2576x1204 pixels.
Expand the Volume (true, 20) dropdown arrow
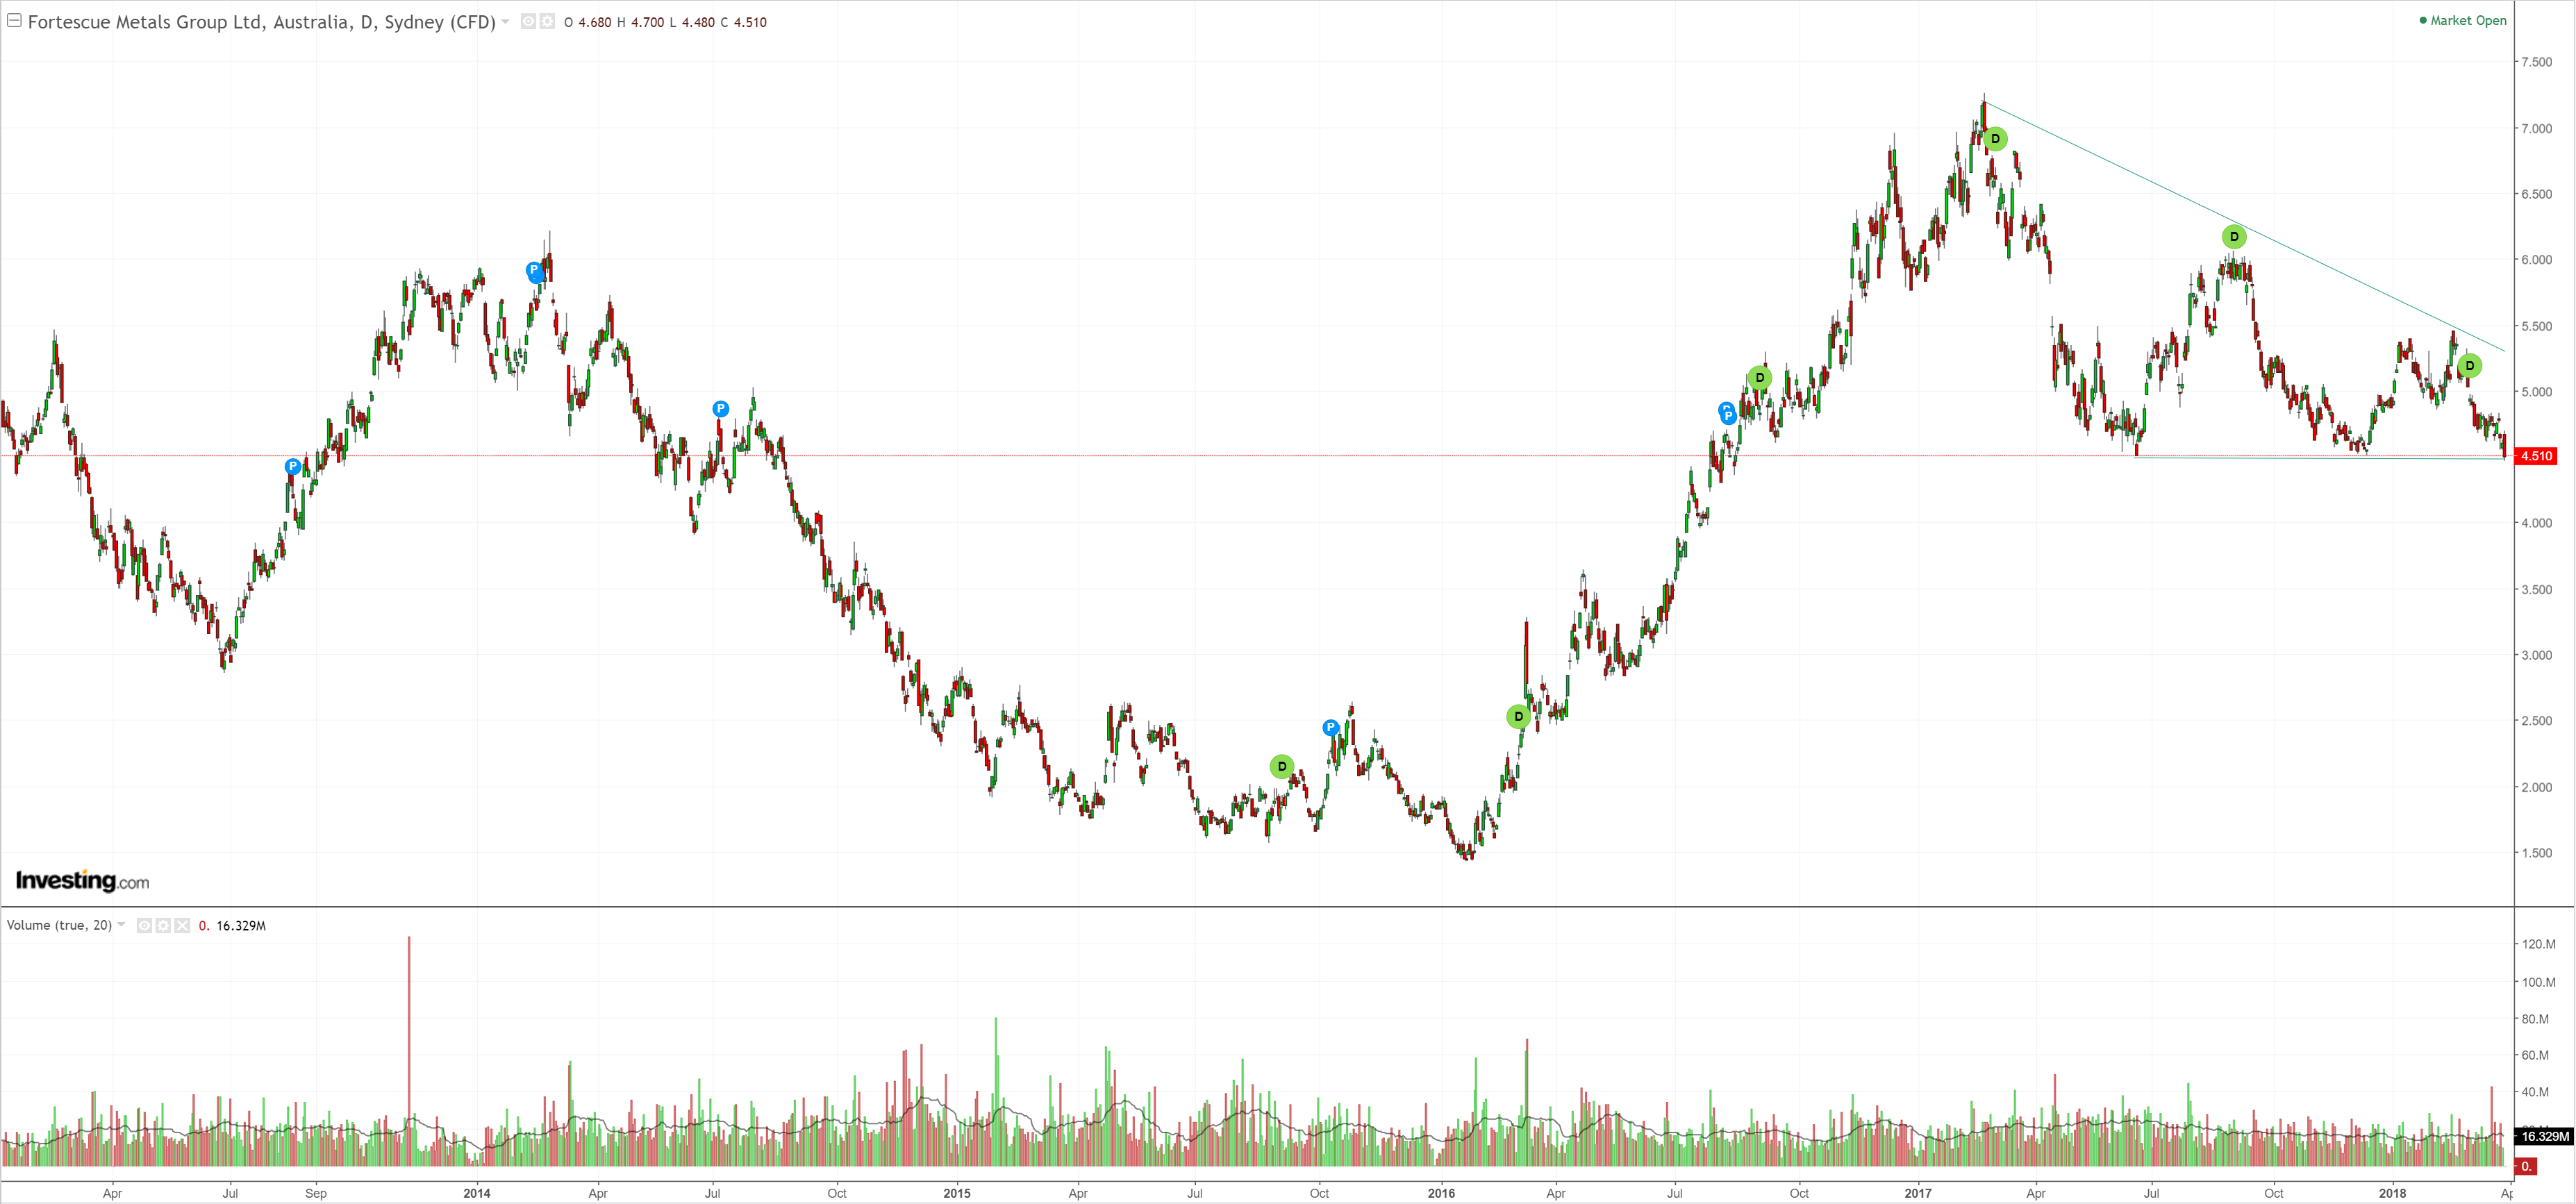coord(121,925)
